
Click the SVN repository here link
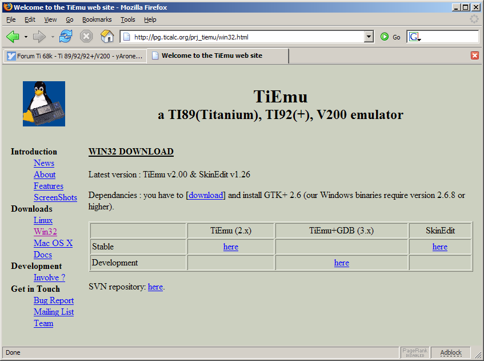click(x=155, y=287)
